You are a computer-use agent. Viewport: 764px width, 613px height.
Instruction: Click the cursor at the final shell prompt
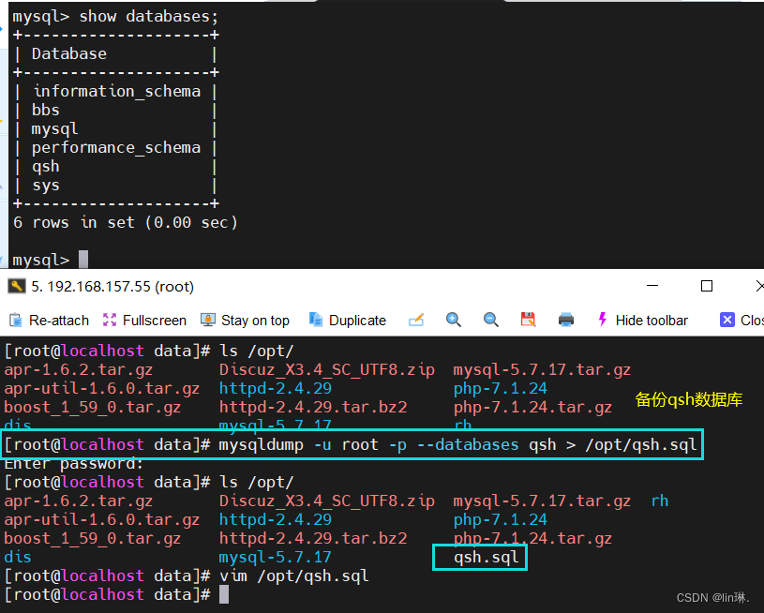pyautogui.click(x=224, y=594)
